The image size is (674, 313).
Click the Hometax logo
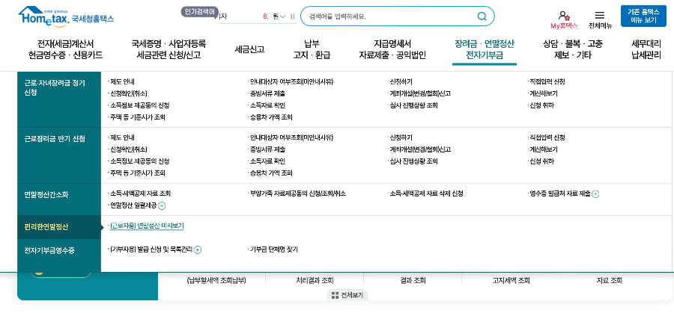66,17
